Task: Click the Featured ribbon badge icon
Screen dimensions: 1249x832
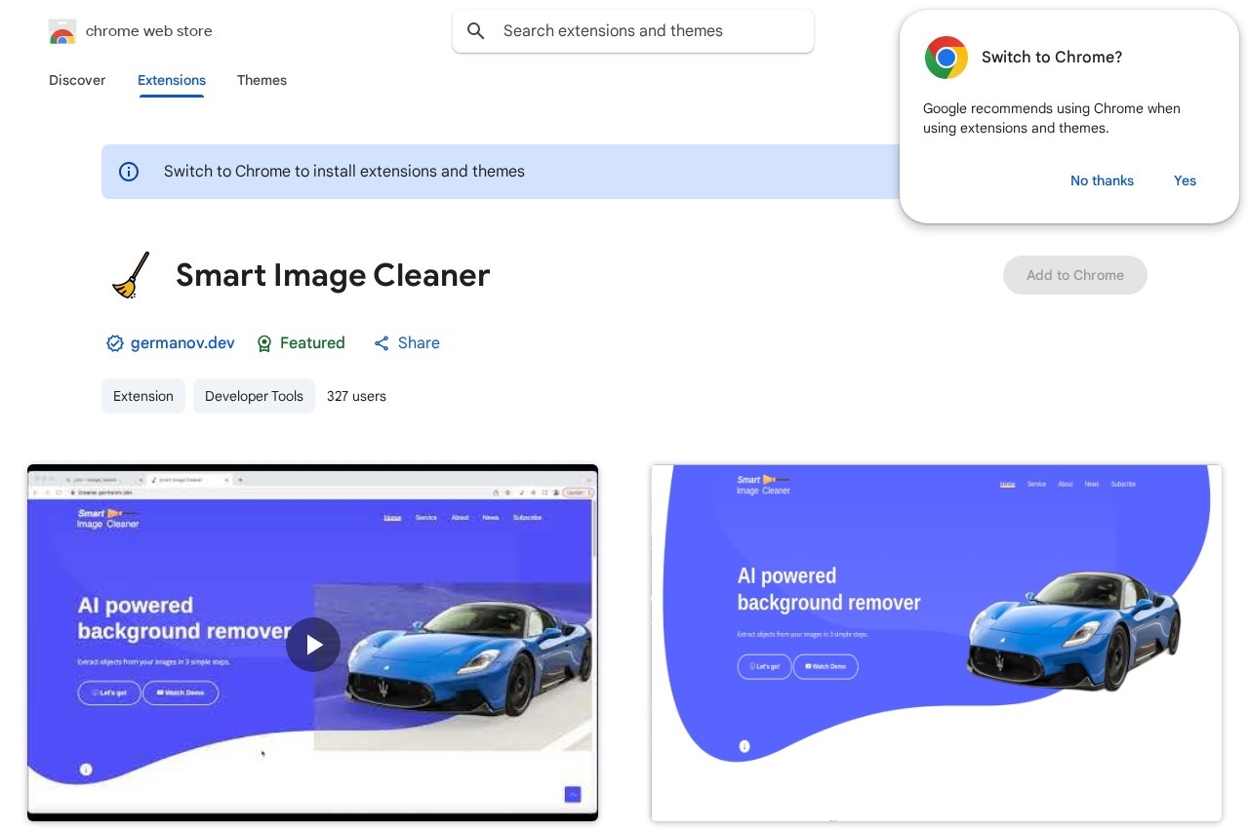Action: (x=264, y=343)
